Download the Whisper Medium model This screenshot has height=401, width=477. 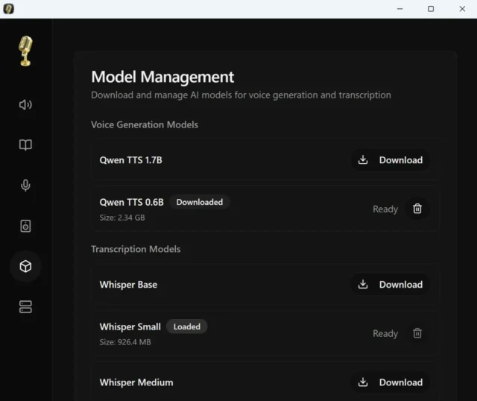click(x=391, y=382)
